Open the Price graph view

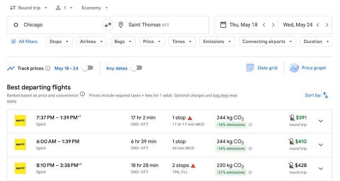(x=308, y=68)
